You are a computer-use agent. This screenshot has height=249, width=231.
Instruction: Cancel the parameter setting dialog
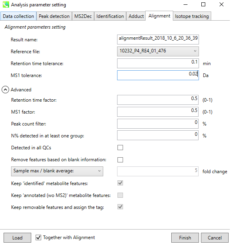(x=215, y=238)
